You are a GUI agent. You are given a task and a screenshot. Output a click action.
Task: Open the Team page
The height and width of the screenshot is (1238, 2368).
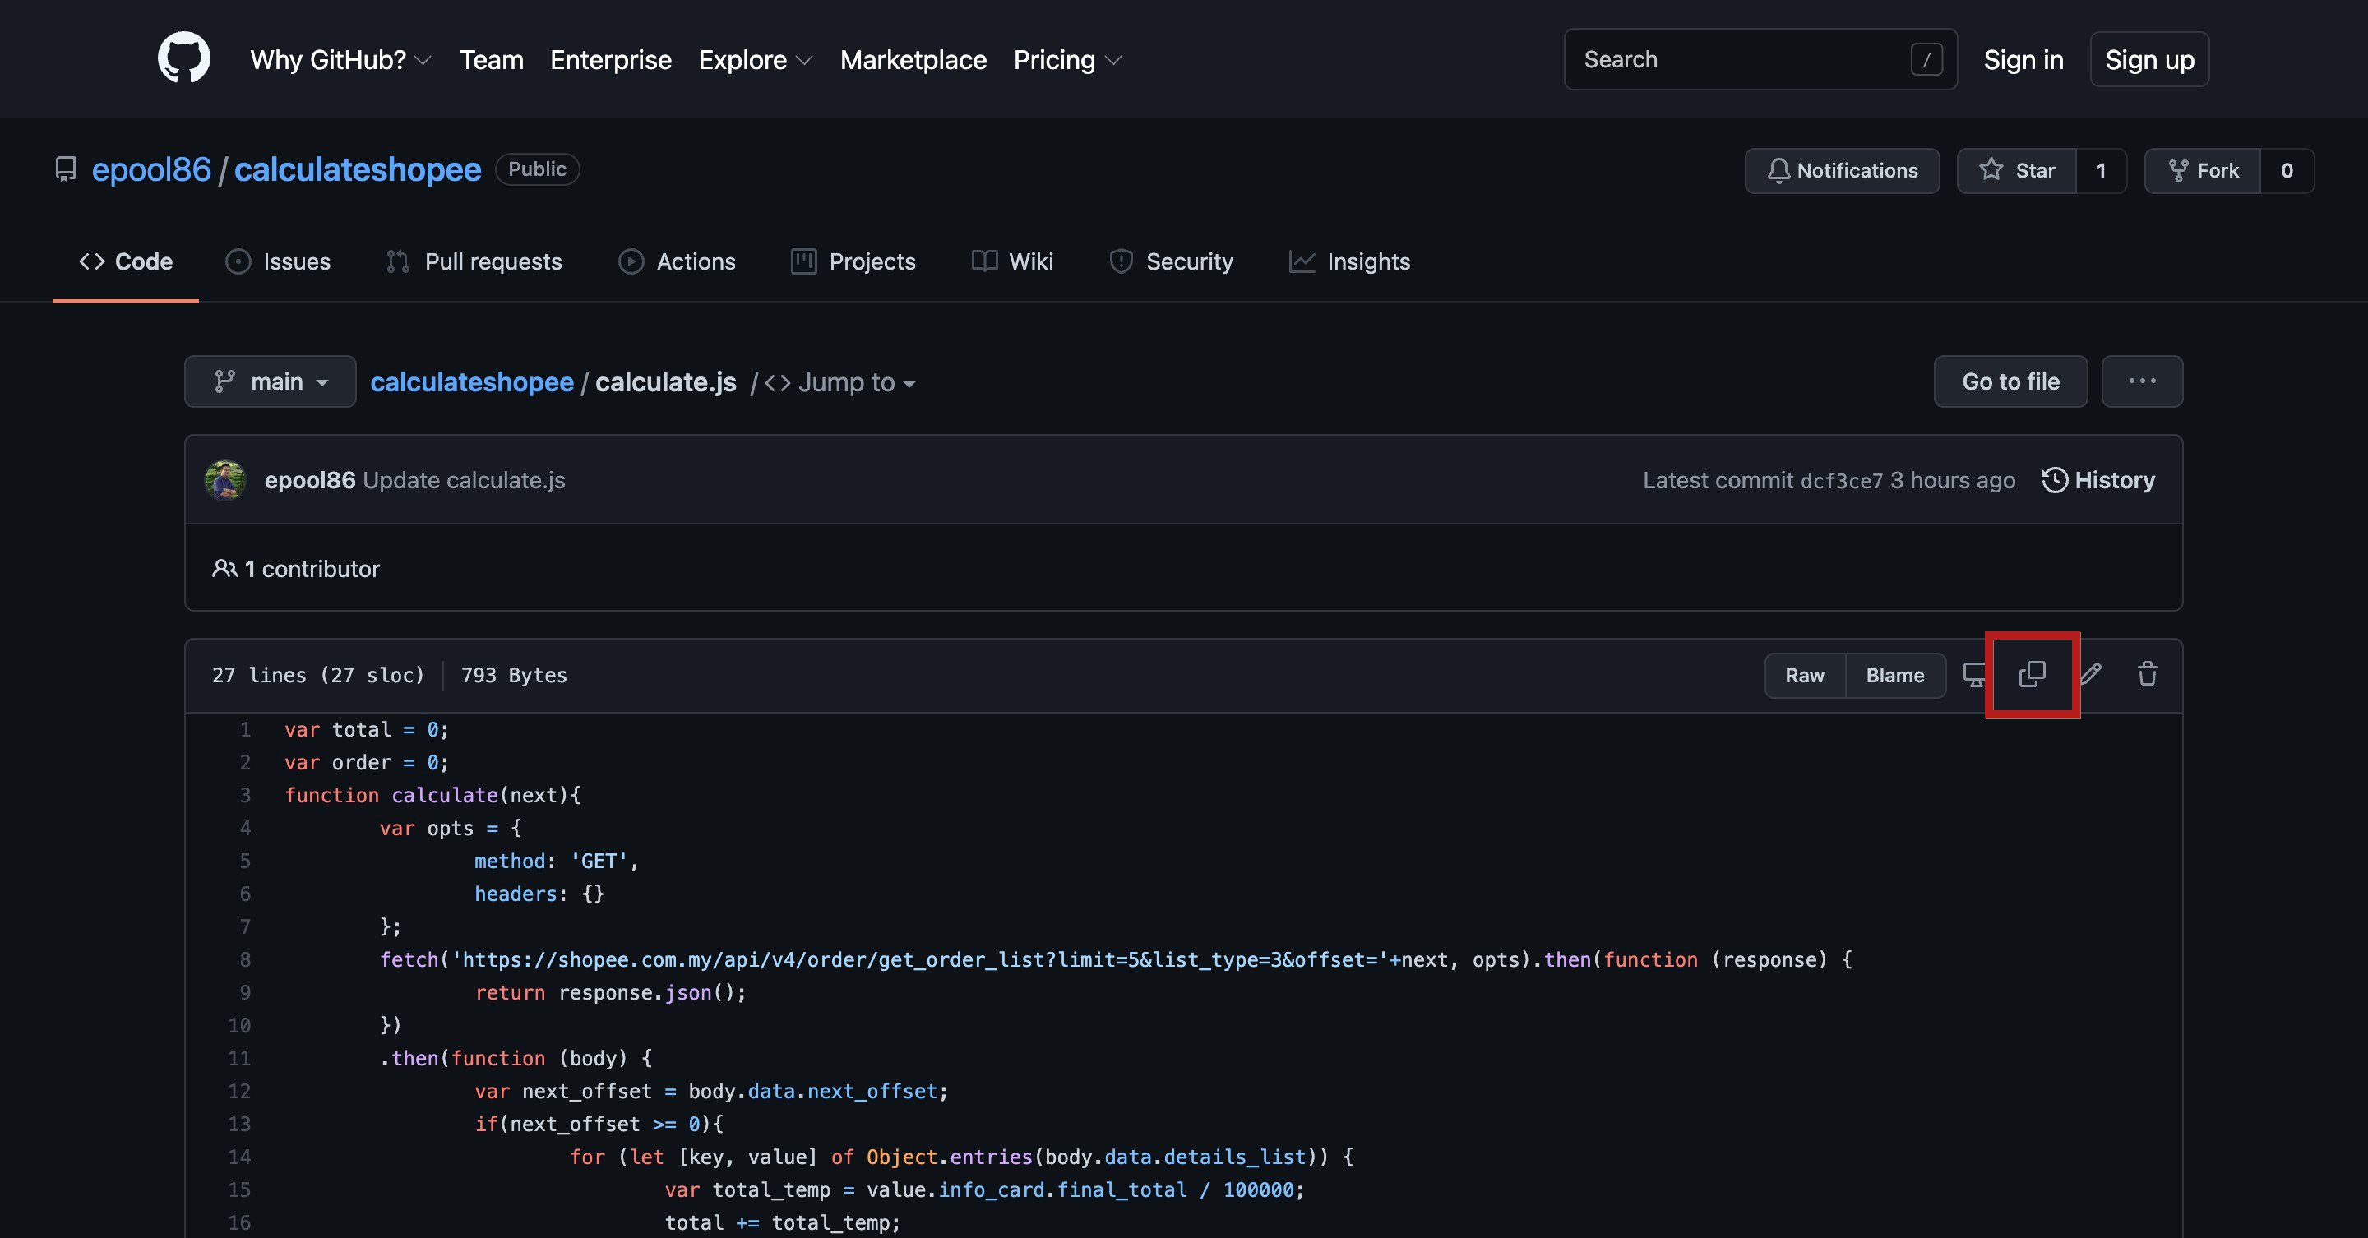[492, 60]
